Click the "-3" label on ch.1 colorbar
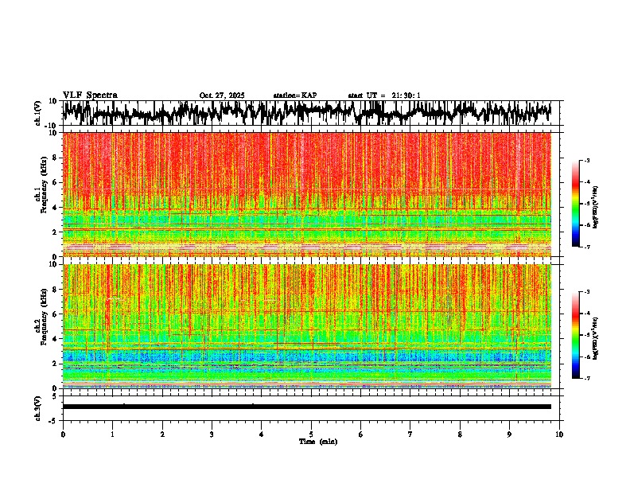This screenshot has height=487, width=630. pyautogui.click(x=587, y=160)
